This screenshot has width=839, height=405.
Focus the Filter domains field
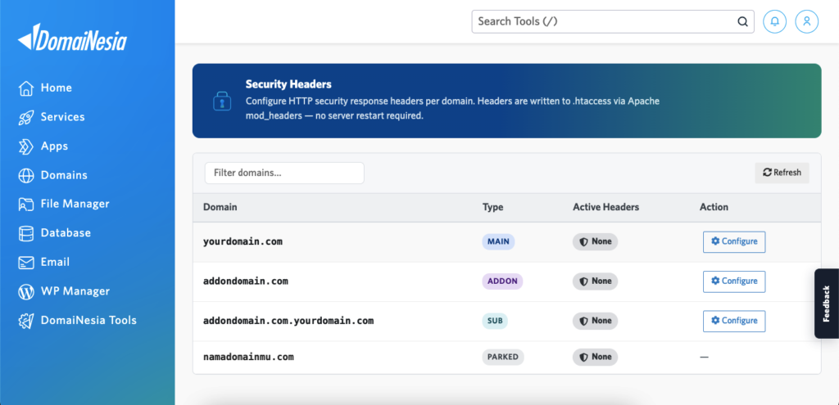point(284,173)
